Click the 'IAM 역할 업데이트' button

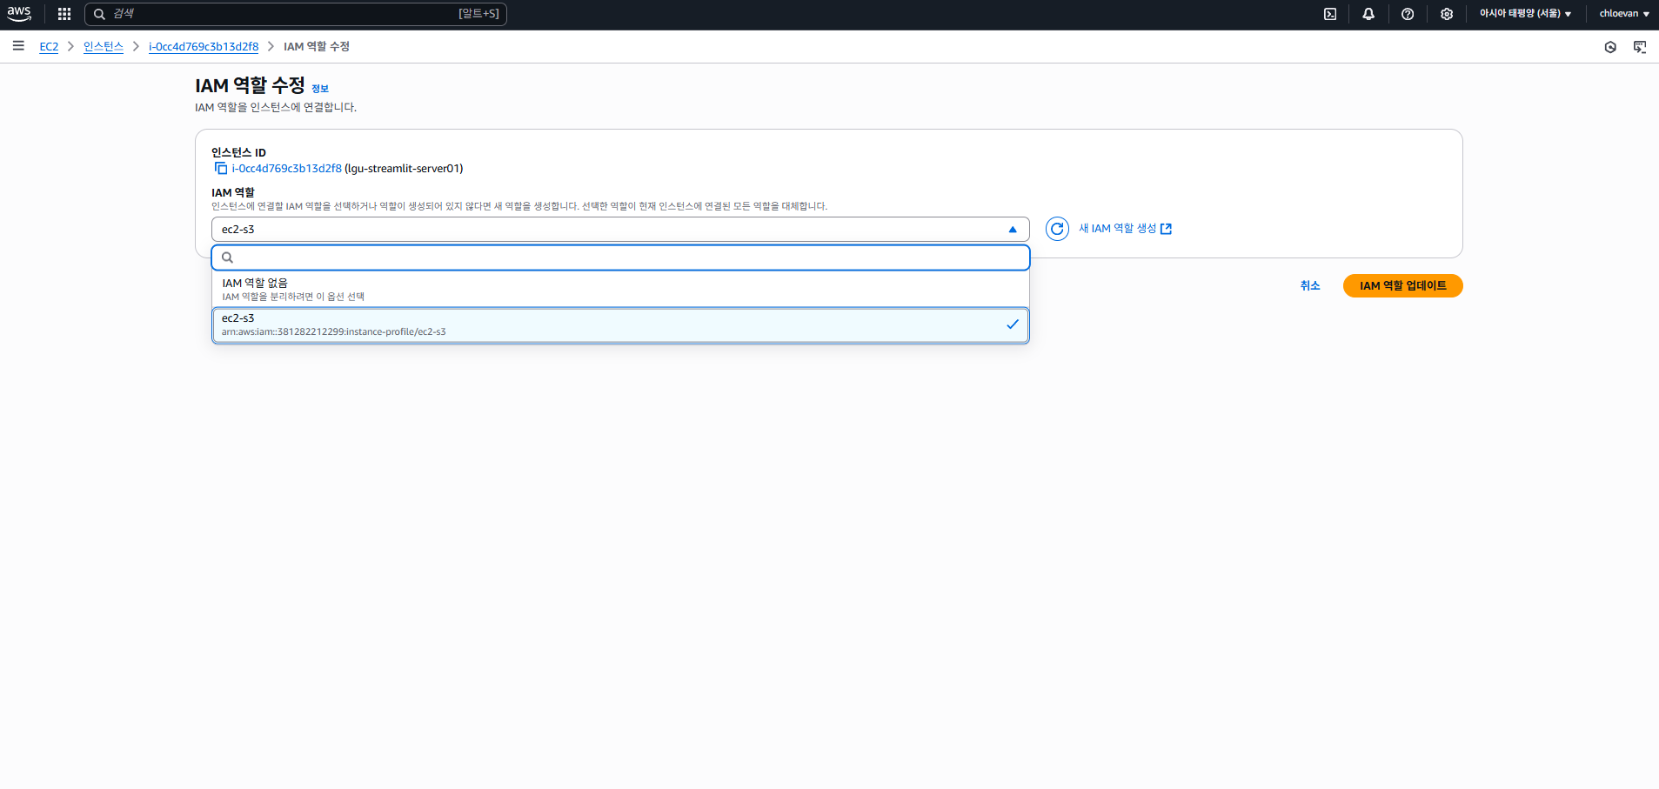(x=1402, y=286)
